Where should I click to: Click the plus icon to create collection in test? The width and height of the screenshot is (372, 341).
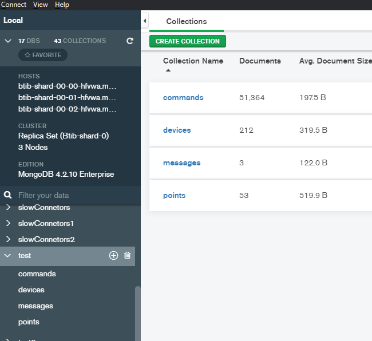click(x=113, y=256)
